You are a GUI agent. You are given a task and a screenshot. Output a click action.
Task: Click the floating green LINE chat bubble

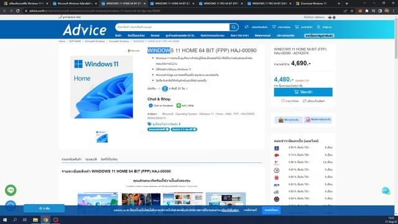pyautogui.click(x=11, y=190)
